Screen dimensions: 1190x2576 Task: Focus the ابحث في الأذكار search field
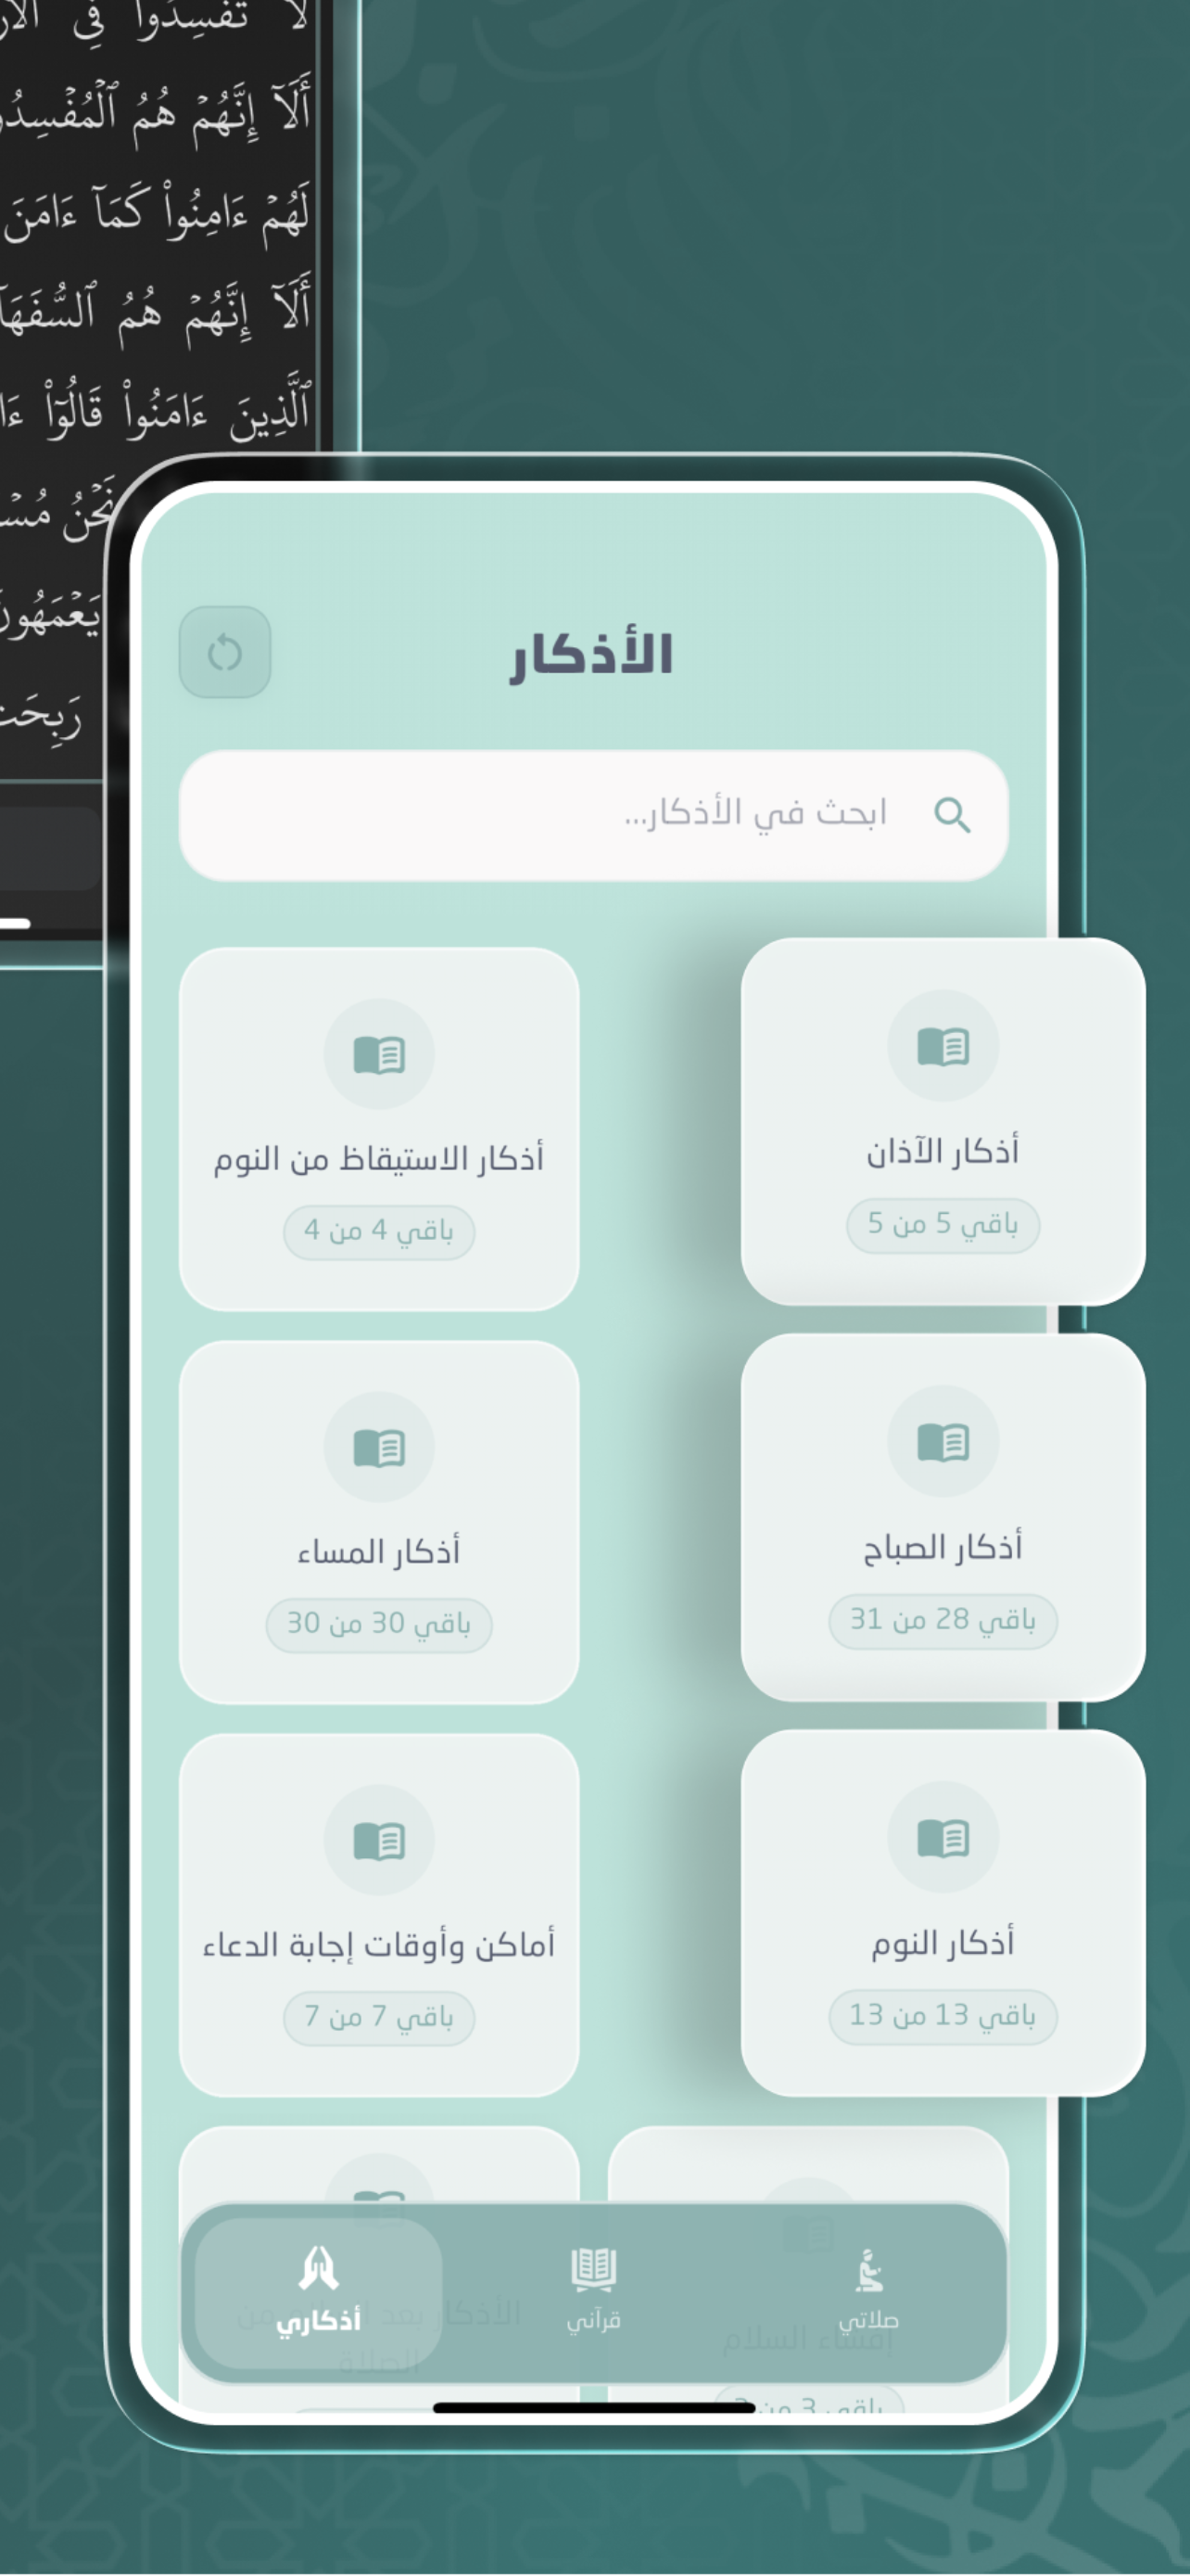pos(593,815)
